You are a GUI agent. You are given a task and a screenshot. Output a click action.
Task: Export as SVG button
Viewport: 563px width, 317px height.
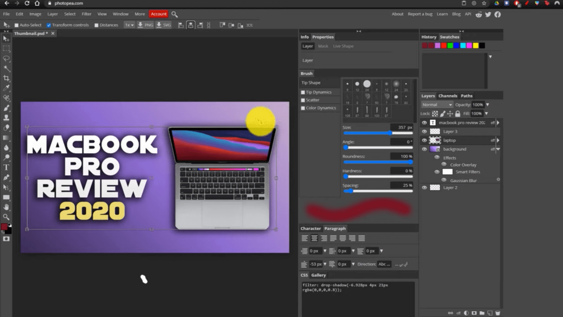pos(164,25)
